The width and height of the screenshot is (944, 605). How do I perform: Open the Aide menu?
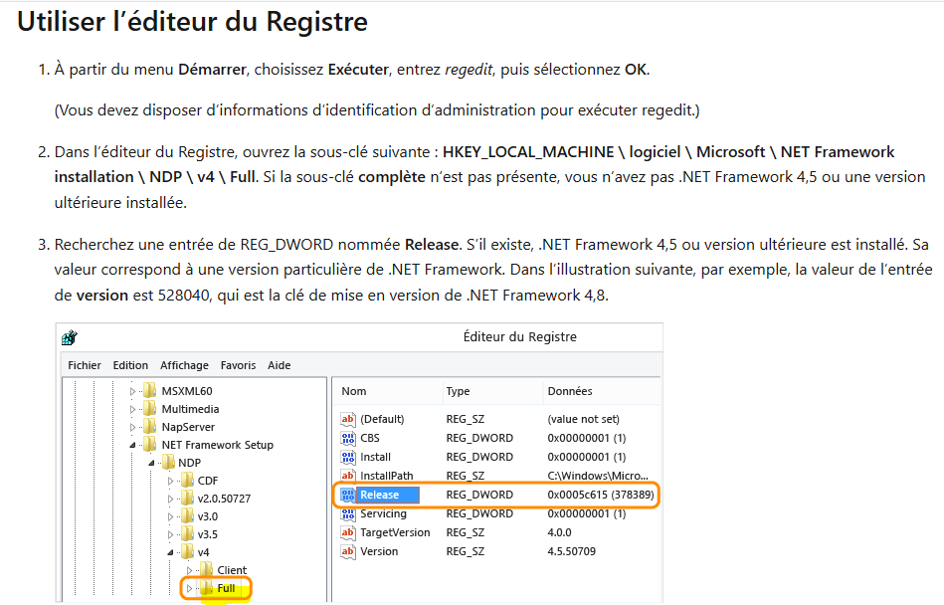(x=280, y=365)
